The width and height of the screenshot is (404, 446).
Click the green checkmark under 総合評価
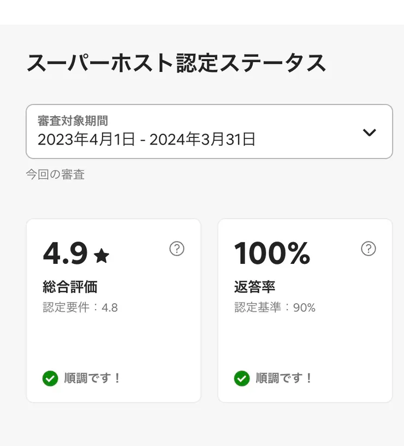point(50,378)
